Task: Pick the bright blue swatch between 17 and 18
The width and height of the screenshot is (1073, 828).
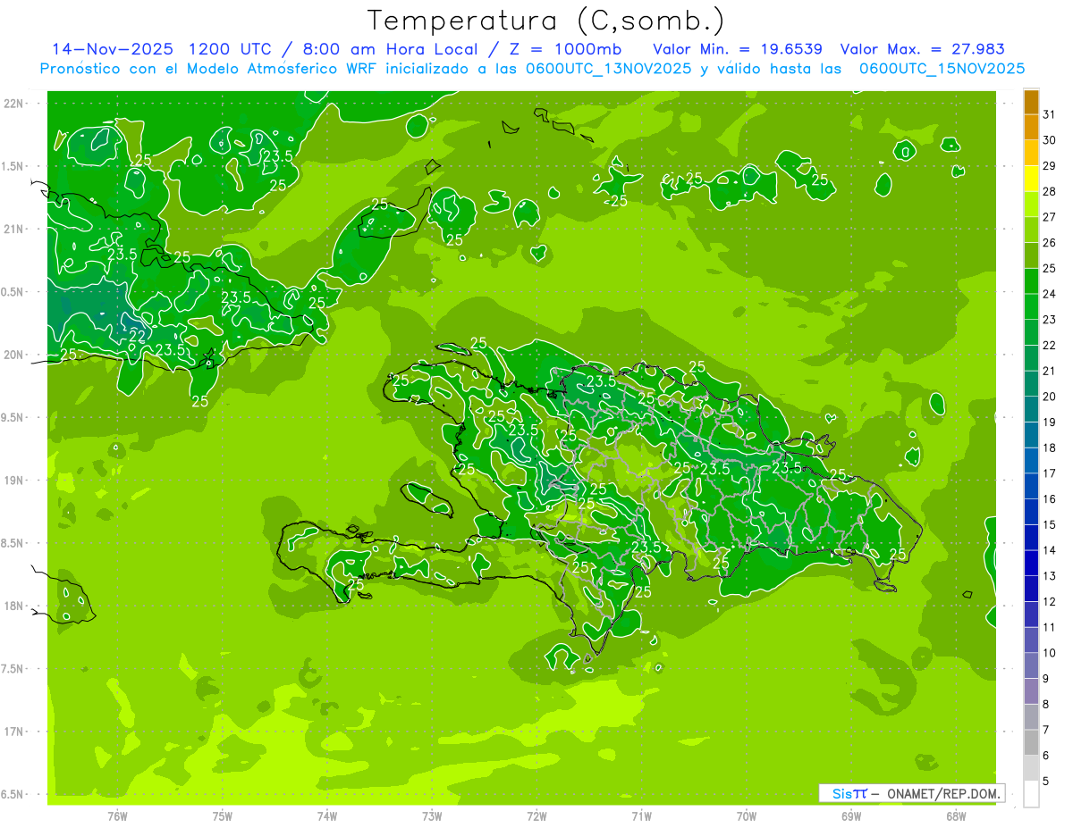Action: 1031,461
